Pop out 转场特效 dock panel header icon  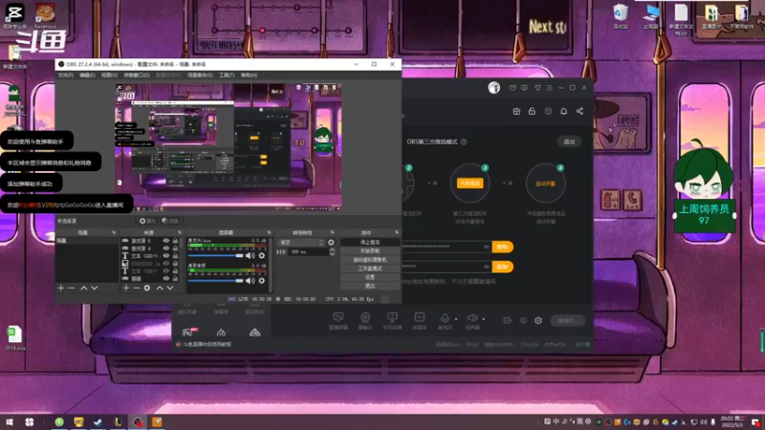[332, 232]
